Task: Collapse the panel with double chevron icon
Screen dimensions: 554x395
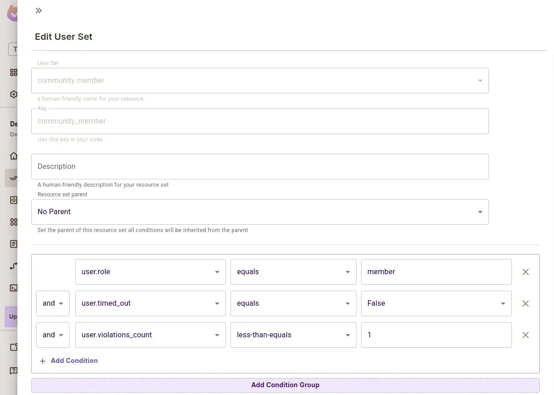Action: pos(38,11)
